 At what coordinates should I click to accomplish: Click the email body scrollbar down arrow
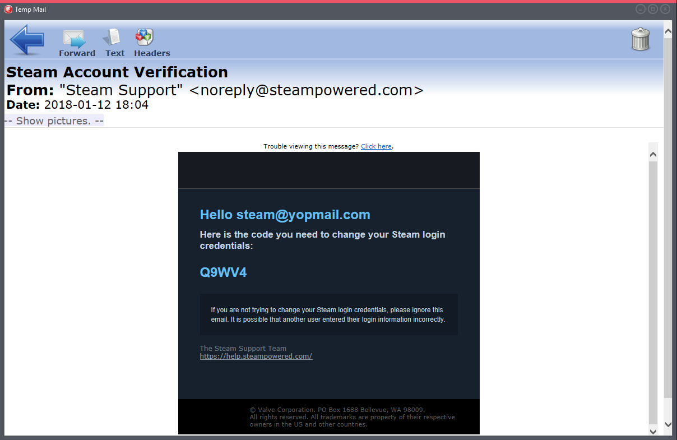(x=653, y=430)
